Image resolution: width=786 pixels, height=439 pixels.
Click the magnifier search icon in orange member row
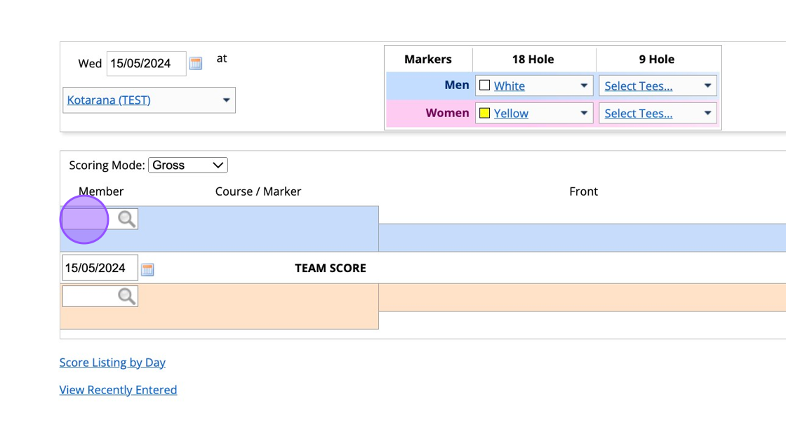pyautogui.click(x=127, y=296)
